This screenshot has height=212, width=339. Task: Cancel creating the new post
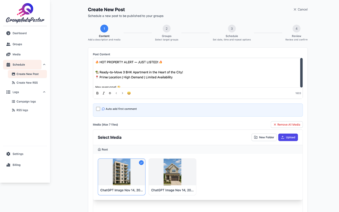pyautogui.click(x=300, y=10)
